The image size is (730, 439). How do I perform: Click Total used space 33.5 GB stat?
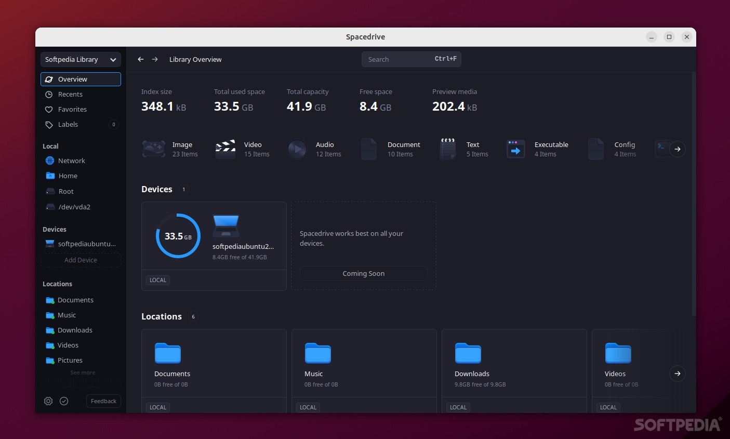240,101
